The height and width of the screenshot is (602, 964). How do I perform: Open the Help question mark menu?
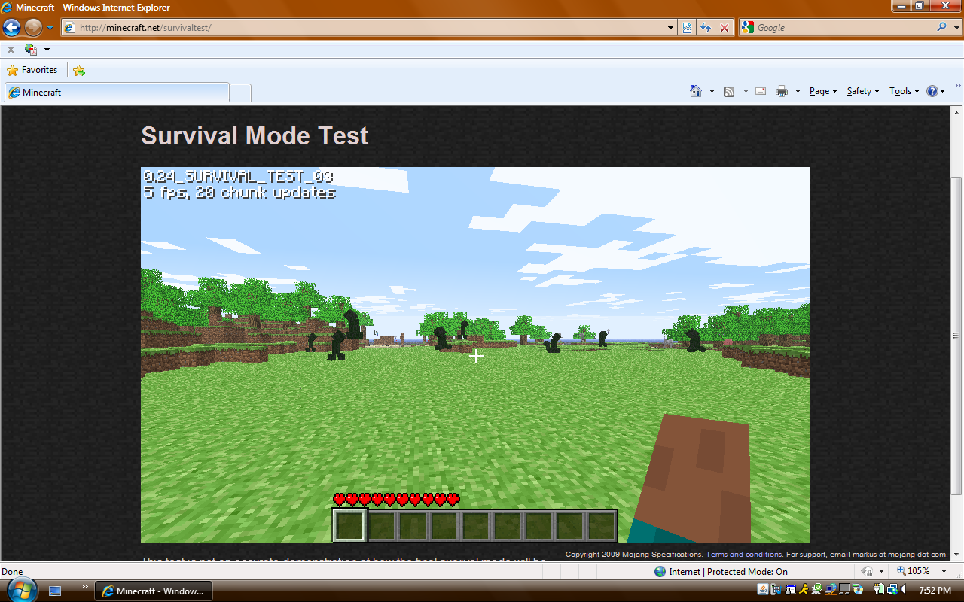[x=936, y=91]
